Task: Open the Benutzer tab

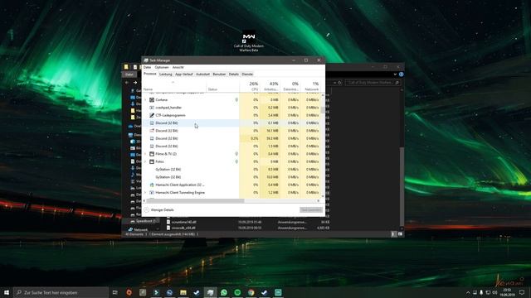Action: click(219, 74)
